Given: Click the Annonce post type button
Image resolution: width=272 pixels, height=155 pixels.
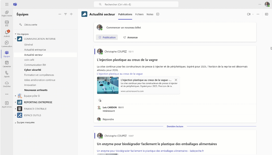Looking at the screenshot, I should pos(130,37).
